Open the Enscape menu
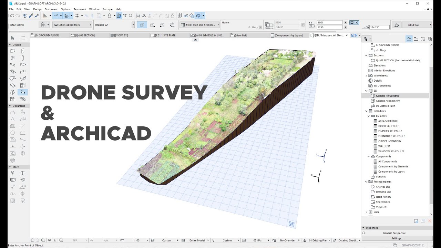Screen dimensions: 441x248 [x=107, y=9]
